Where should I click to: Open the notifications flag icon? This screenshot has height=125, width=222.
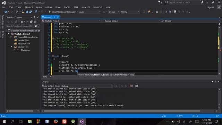tap(160, 2)
